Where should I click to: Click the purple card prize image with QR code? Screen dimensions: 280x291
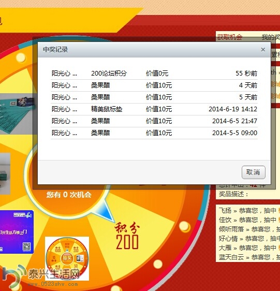[17, 232]
